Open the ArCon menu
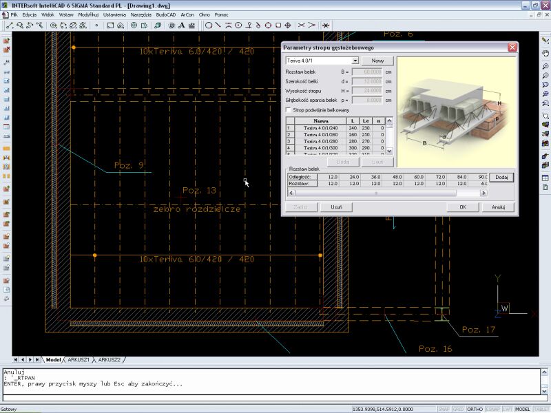The height and width of the screenshot is (413, 551). pos(187,14)
